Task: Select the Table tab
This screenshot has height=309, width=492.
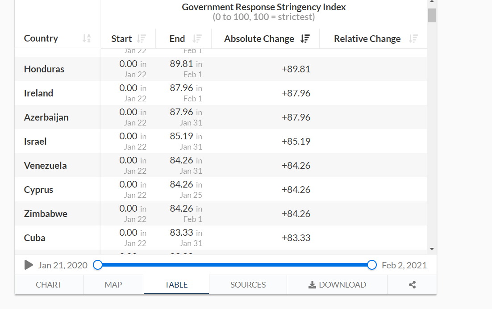Action: click(x=176, y=285)
